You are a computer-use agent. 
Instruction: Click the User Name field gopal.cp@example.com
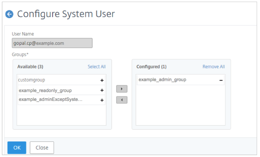(52, 43)
